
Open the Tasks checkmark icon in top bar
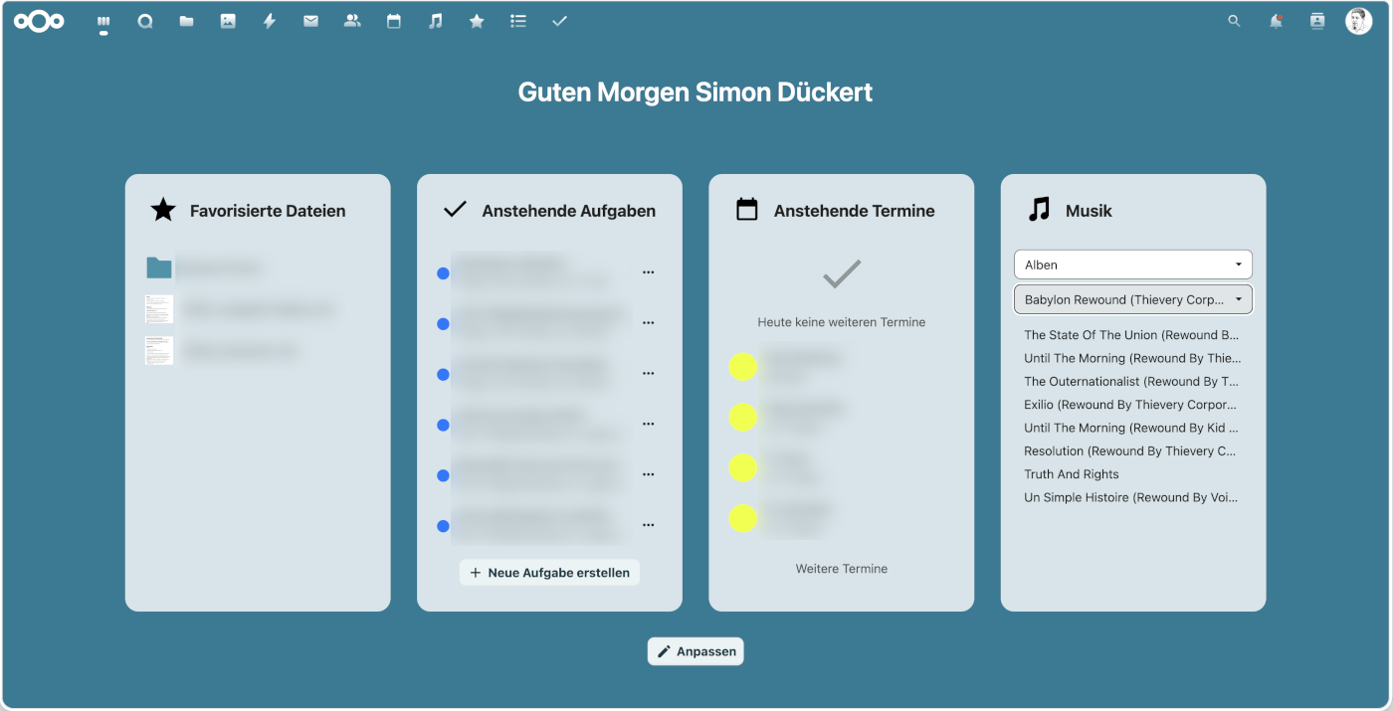click(559, 21)
